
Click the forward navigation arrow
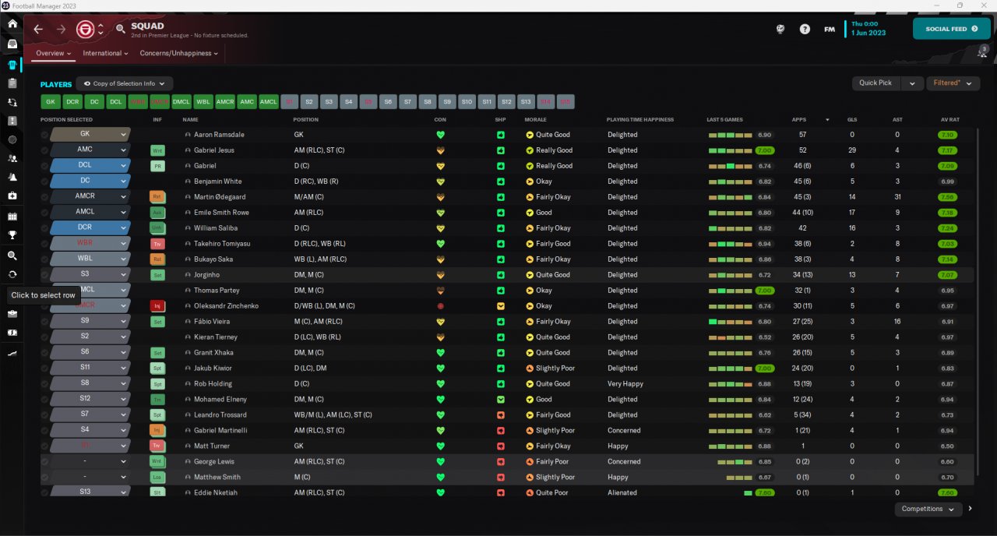pyautogui.click(x=61, y=30)
